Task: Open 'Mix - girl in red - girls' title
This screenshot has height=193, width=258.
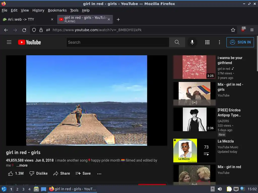Action: coord(230,87)
